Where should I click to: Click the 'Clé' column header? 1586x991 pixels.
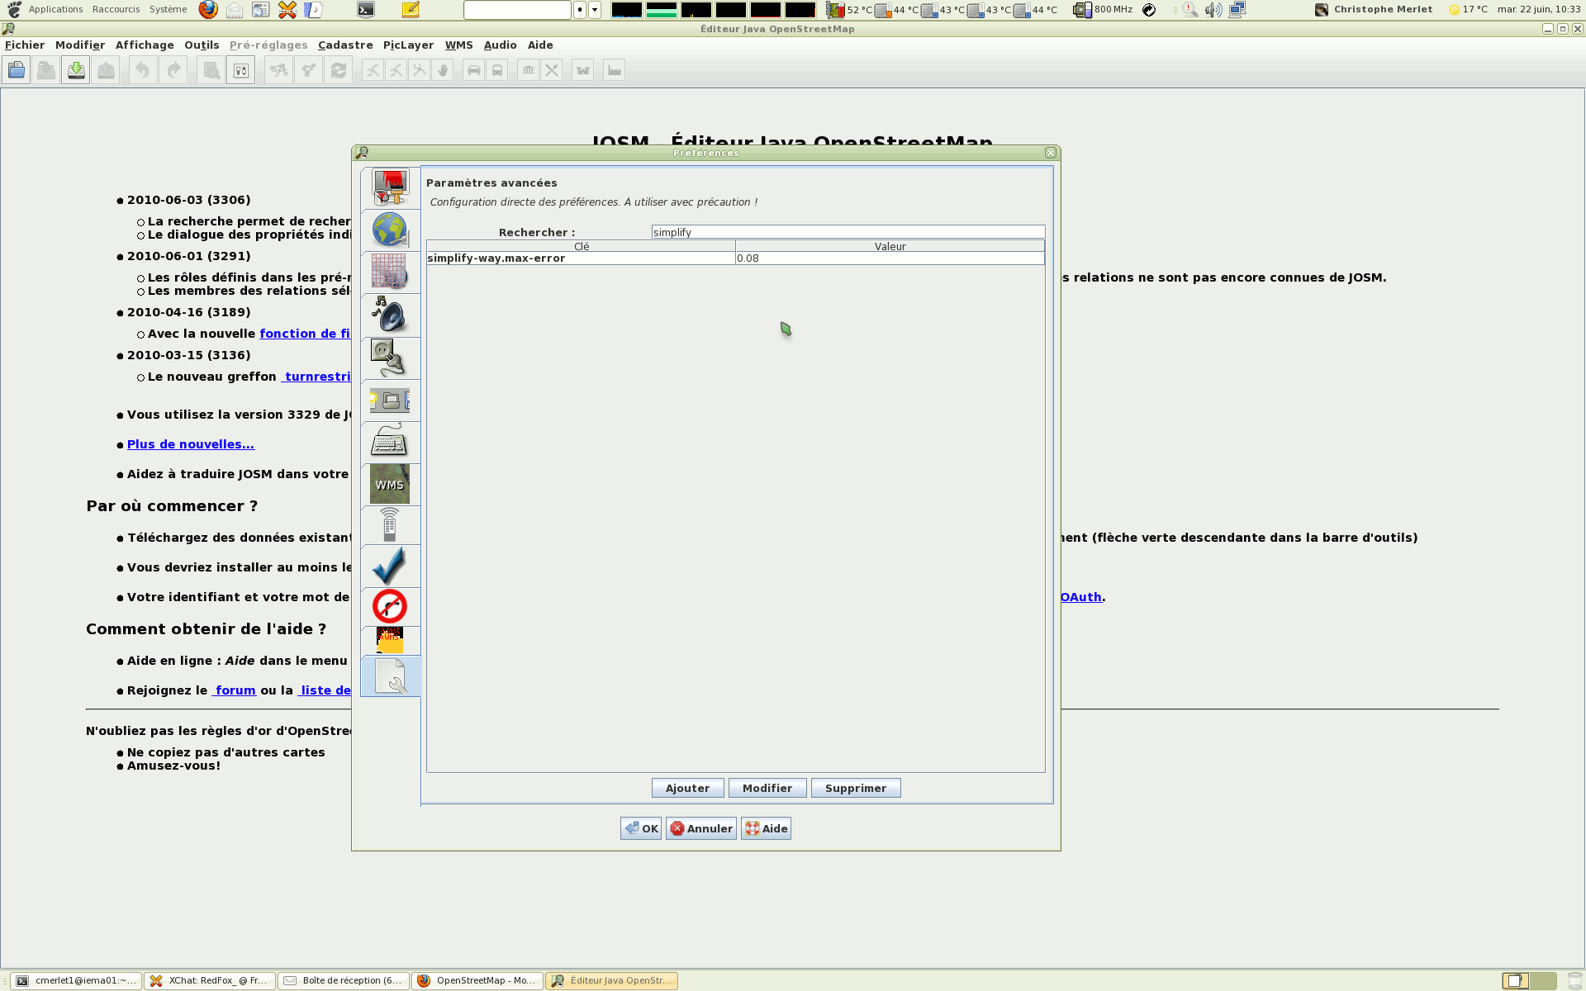(x=582, y=246)
